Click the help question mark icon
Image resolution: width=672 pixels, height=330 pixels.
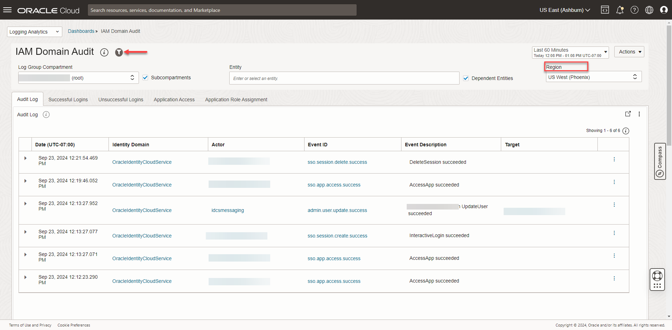point(634,10)
